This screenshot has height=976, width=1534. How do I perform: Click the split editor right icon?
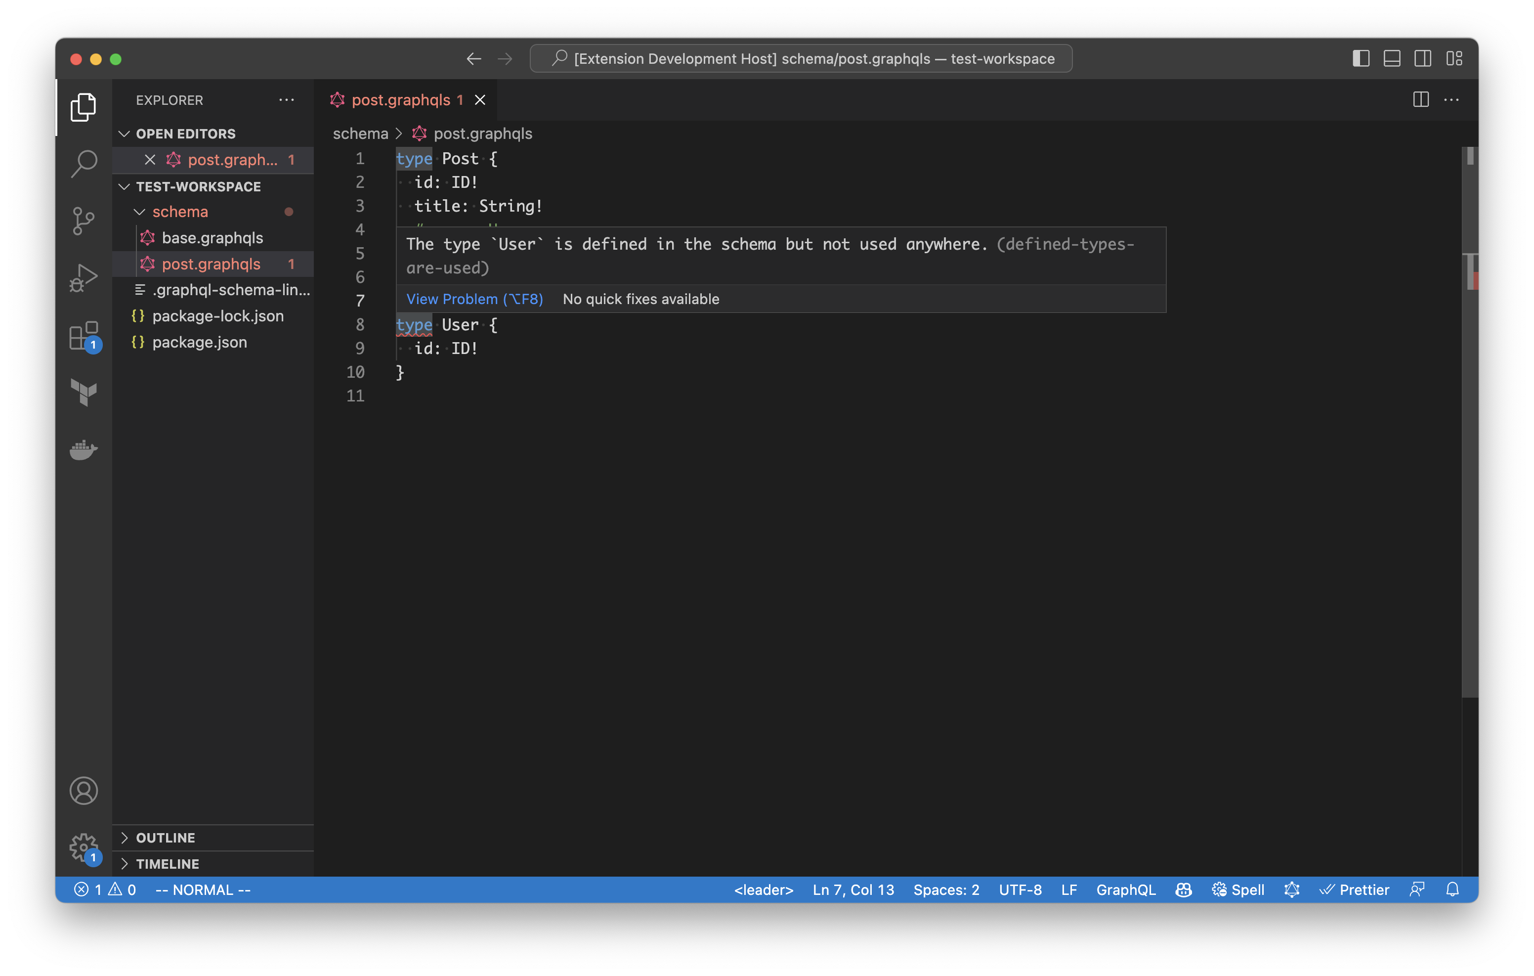1421,99
